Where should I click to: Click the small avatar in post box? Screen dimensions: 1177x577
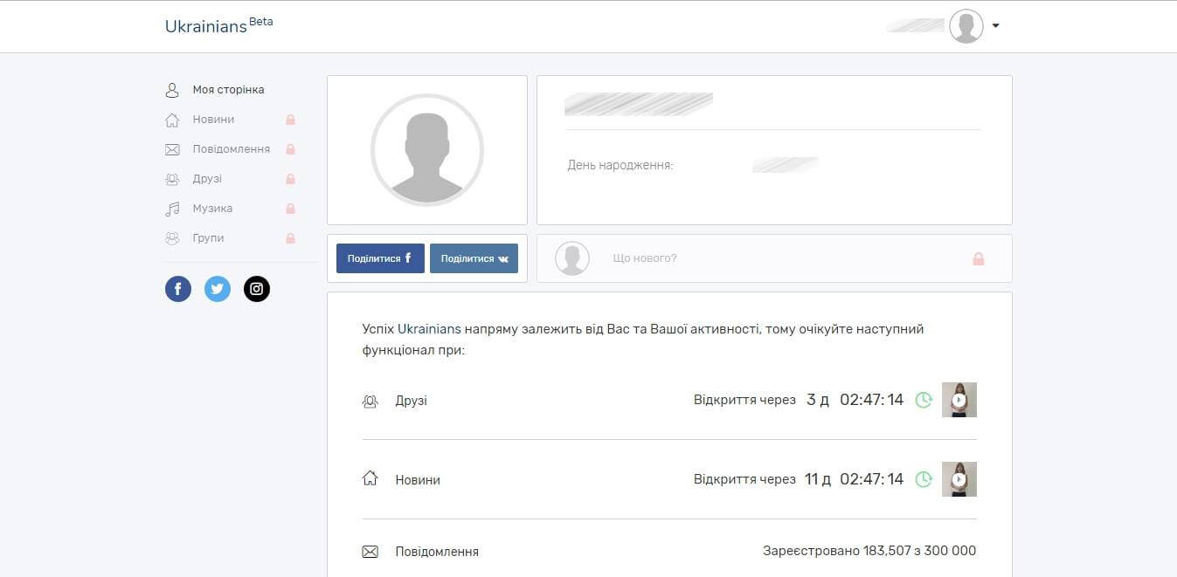(x=572, y=258)
